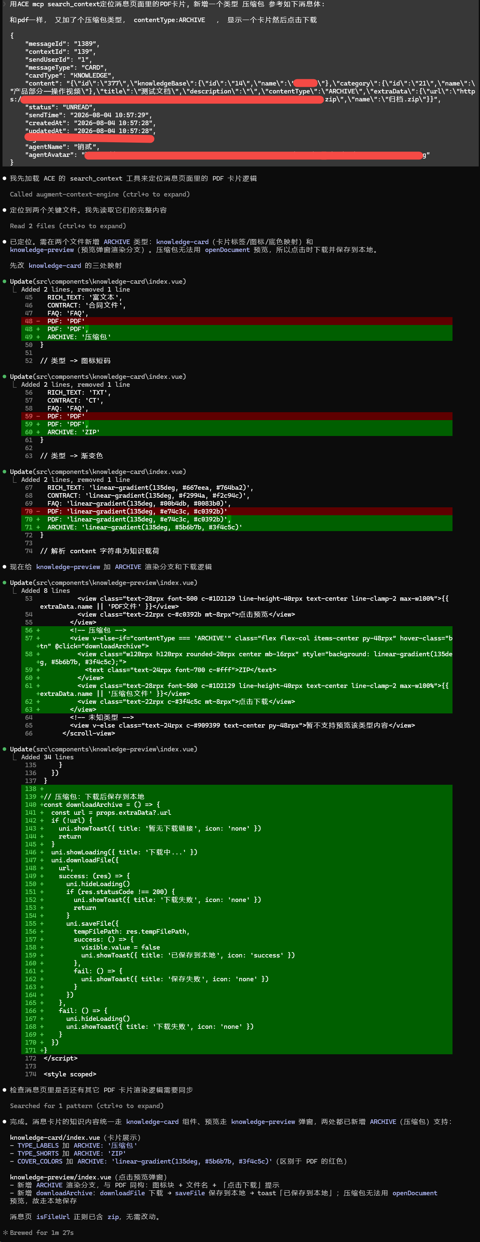The image size is (480, 1242).
Task: Click the comment '// 解析 content 字符串为知识载荷'
Action: pos(100,551)
